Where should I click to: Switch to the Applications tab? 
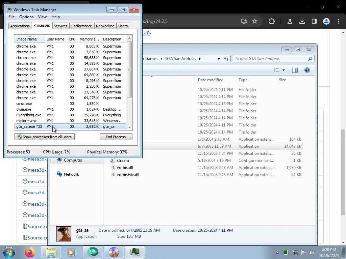pyautogui.click(x=20, y=26)
